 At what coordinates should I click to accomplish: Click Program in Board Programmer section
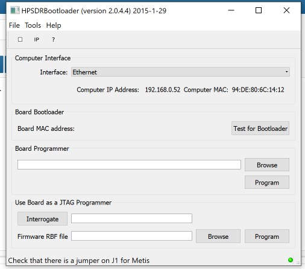tap(267, 182)
